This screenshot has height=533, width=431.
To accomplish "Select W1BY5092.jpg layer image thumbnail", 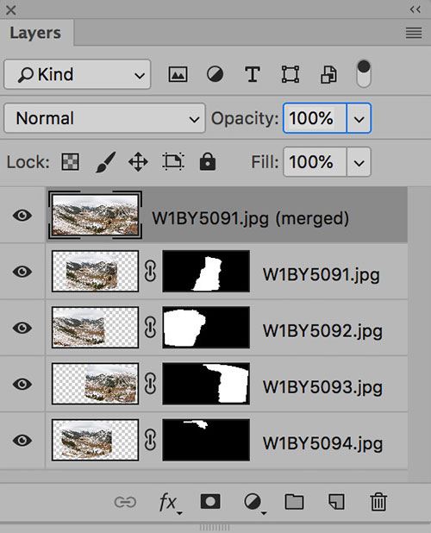I will (x=95, y=328).
